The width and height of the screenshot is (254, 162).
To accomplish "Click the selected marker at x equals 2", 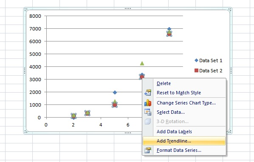I will click(x=73, y=116).
